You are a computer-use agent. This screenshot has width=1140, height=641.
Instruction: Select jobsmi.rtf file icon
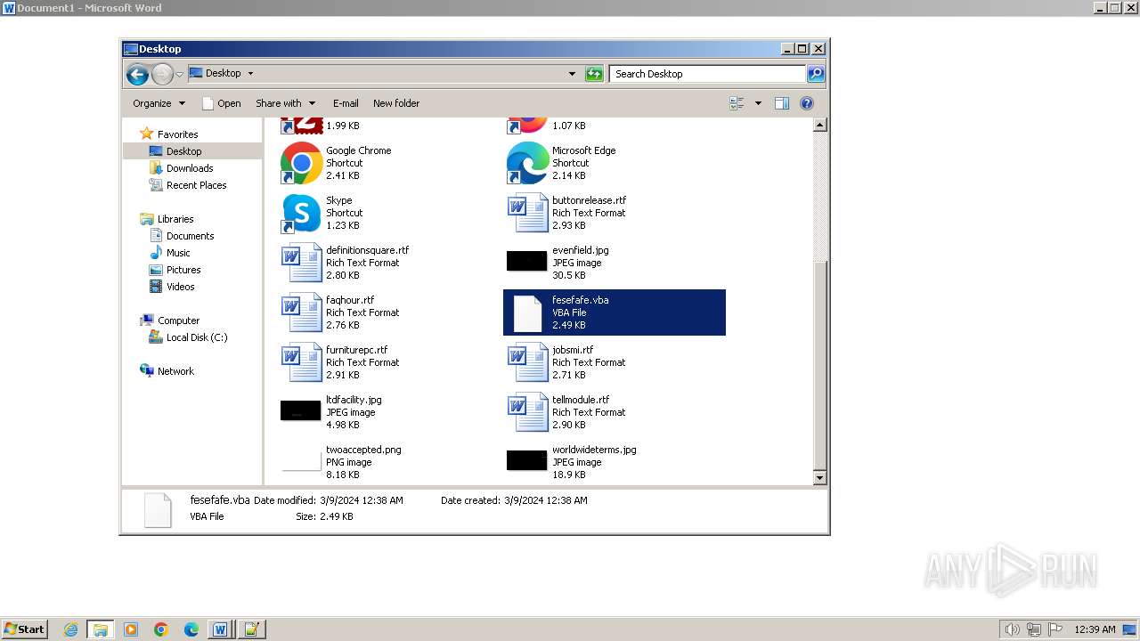click(527, 362)
